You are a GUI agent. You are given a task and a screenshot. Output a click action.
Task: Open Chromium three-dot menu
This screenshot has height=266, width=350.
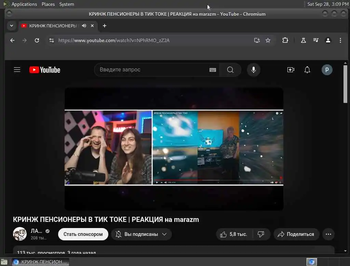[340, 40]
